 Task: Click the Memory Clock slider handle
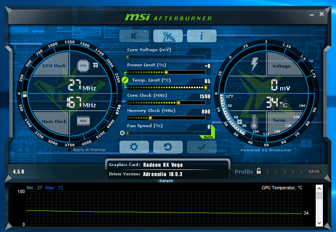click(150, 118)
